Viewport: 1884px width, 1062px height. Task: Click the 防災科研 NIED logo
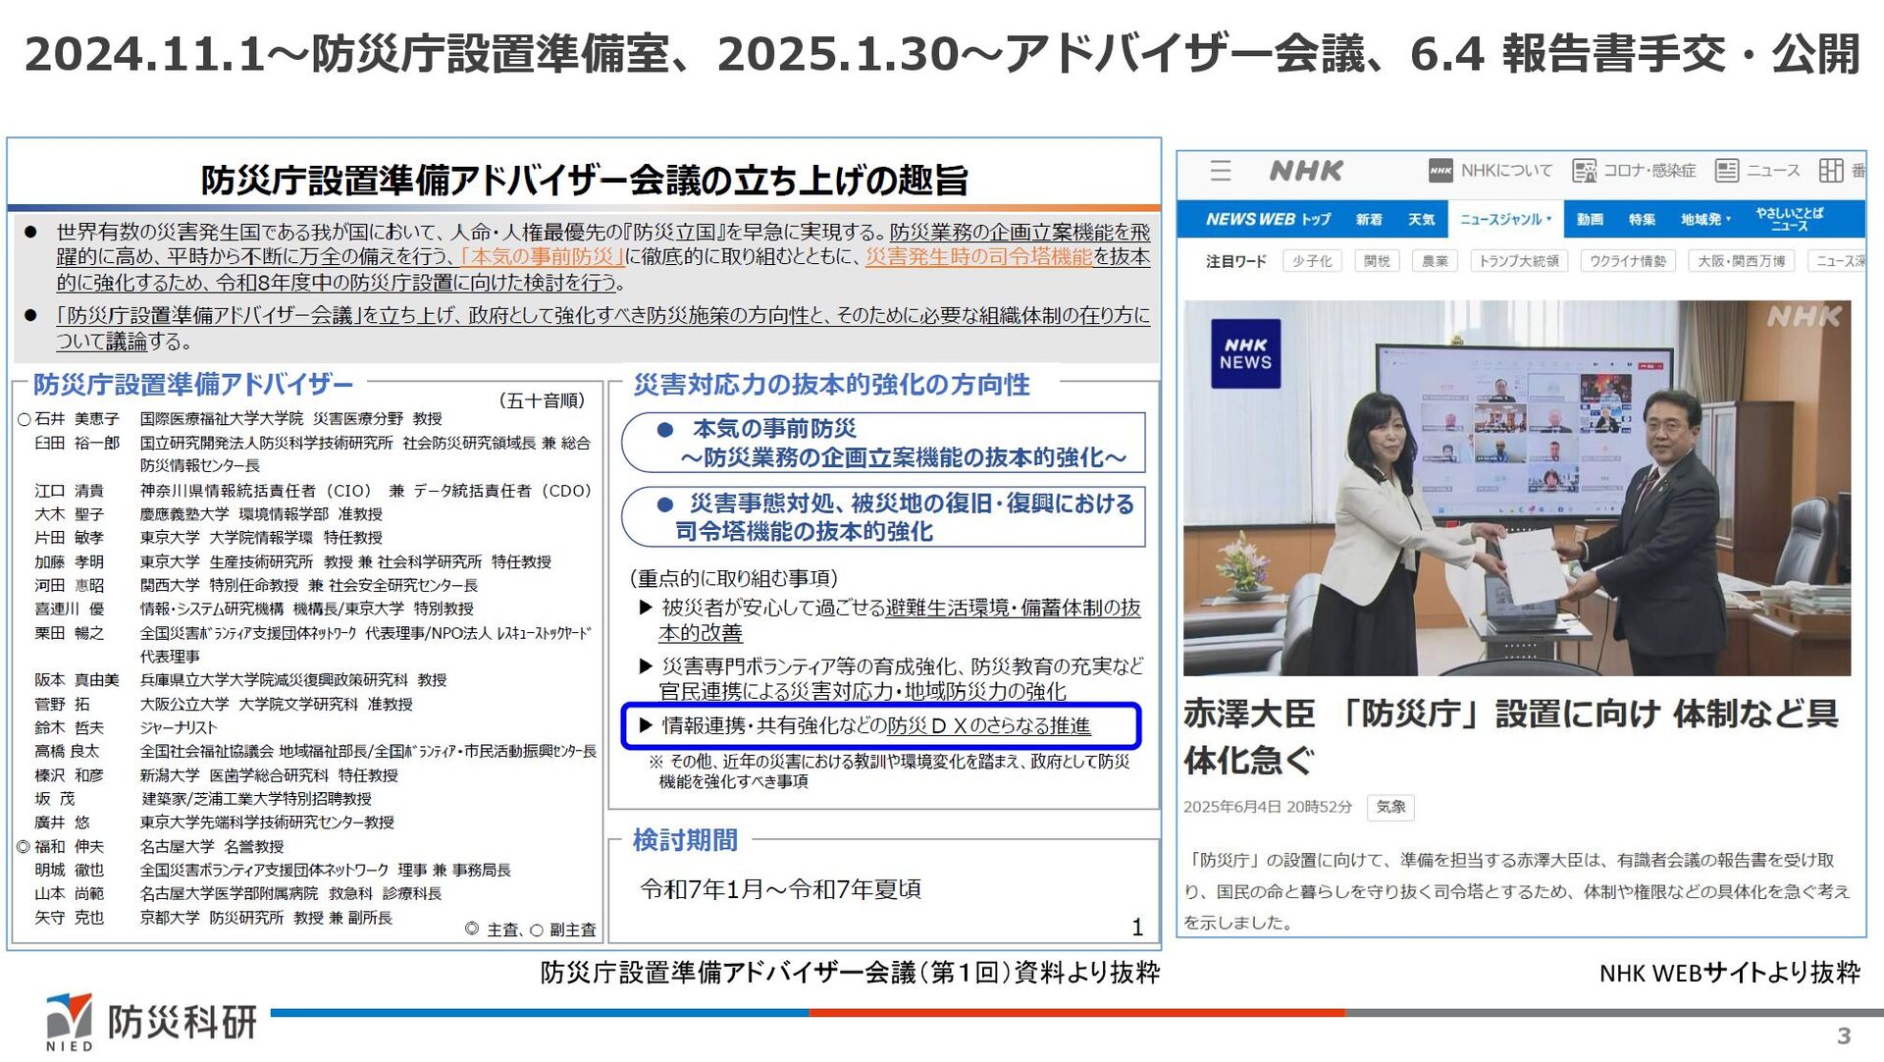coord(150,1022)
